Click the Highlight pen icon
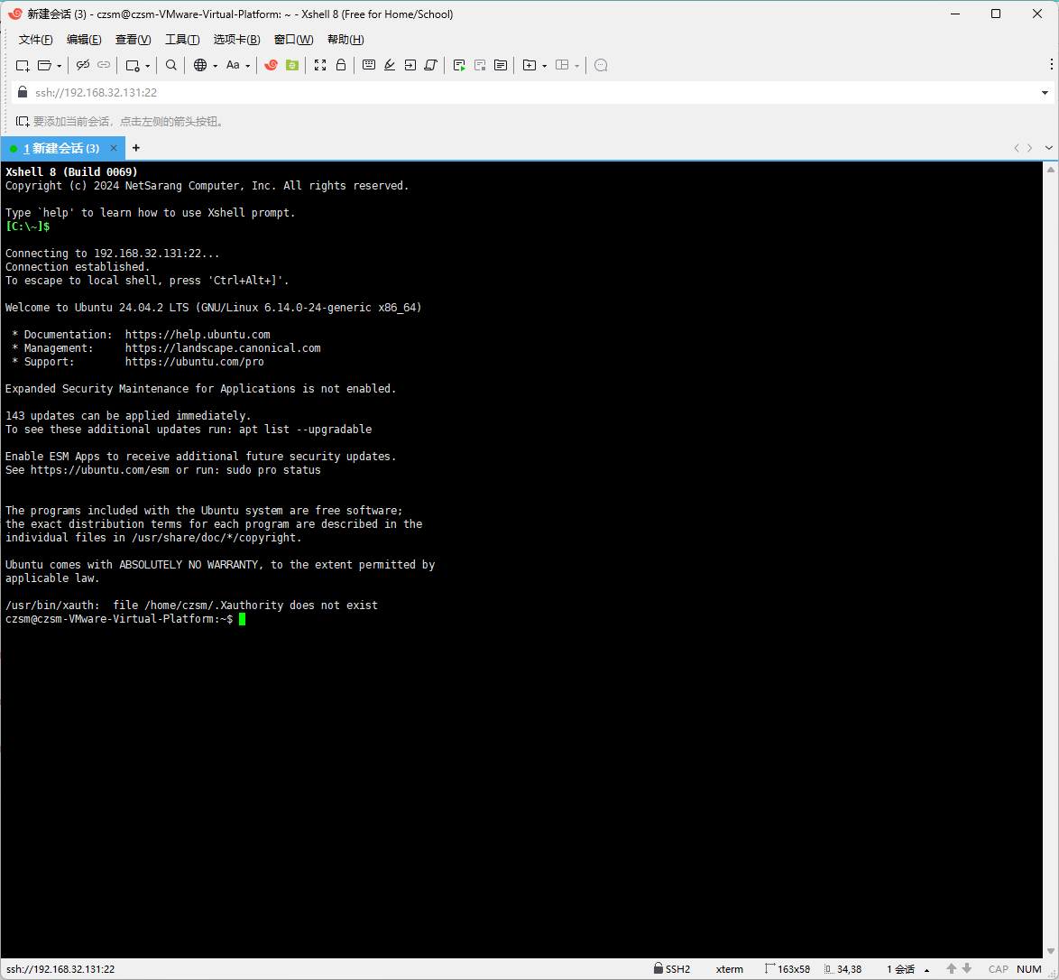This screenshot has height=980, width=1059. point(390,65)
